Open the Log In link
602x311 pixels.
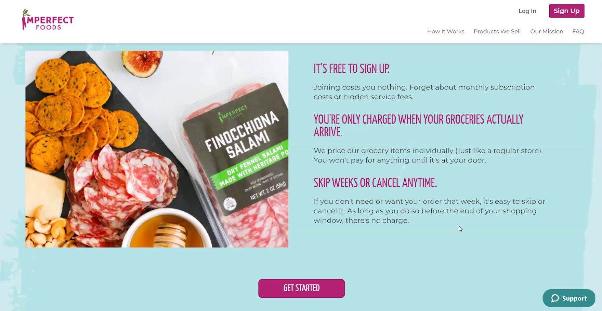point(527,11)
